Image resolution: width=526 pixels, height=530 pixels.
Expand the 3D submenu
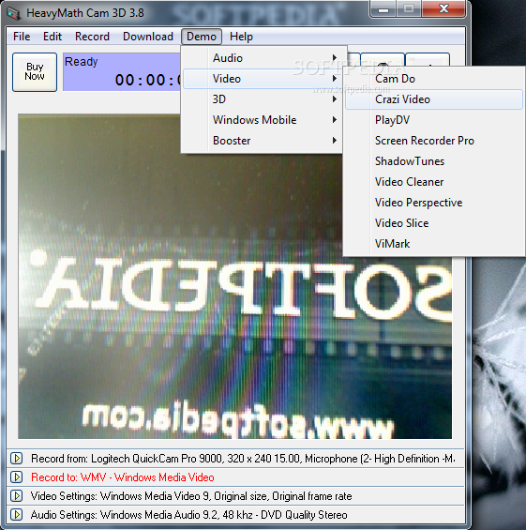click(263, 99)
